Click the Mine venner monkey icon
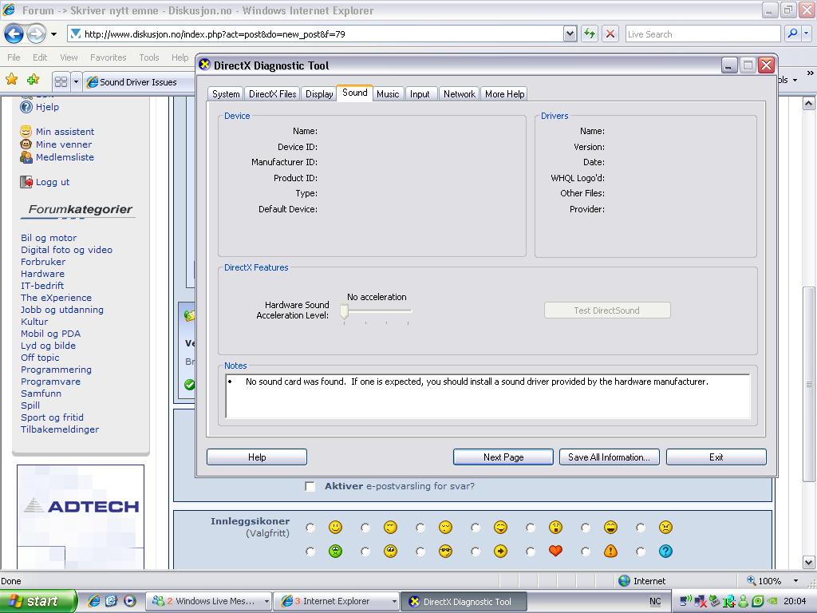Image resolution: width=817 pixels, height=613 pixels. pyautogui.click(x=26, y=144)
